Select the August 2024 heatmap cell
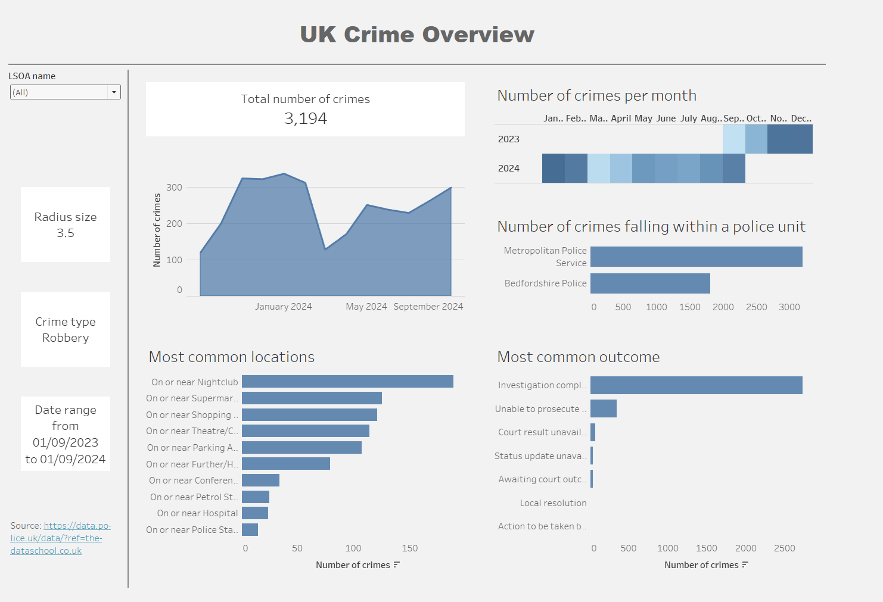 (x=711, y=168)
